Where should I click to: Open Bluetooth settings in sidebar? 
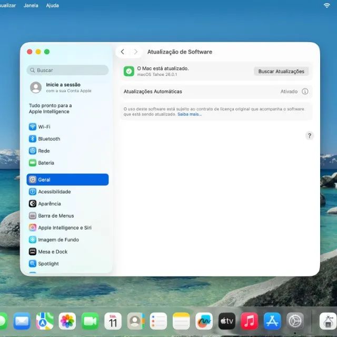(67, 139)
